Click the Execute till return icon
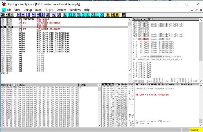 point(54,15)
